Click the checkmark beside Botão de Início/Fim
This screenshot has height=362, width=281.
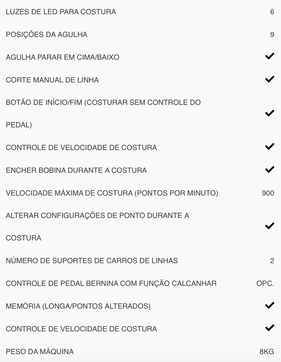(x=269, y=113)
